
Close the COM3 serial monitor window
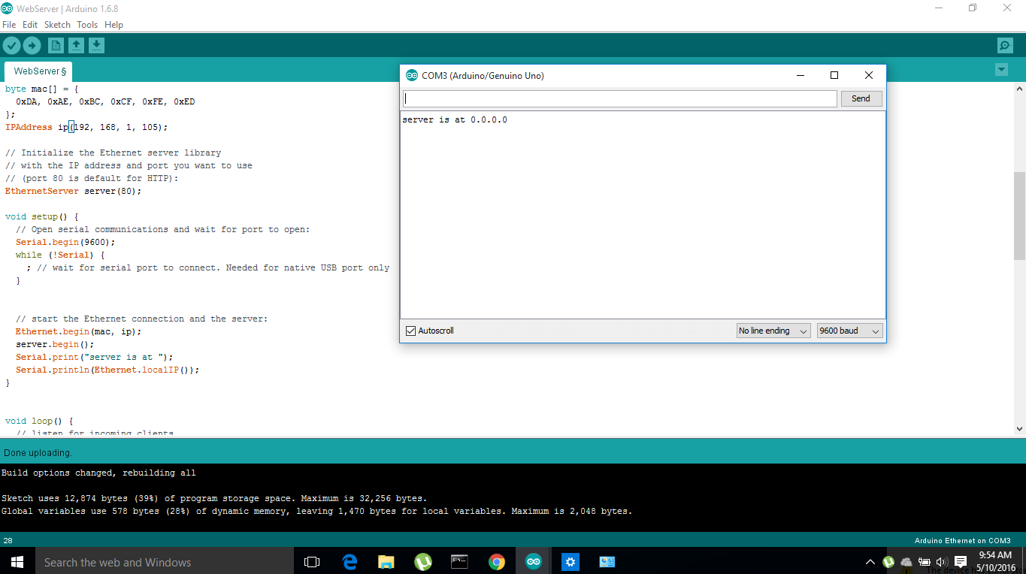tap(869, 75)
